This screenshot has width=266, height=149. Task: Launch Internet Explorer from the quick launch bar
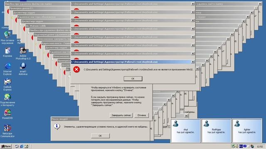tap(22, 146)
